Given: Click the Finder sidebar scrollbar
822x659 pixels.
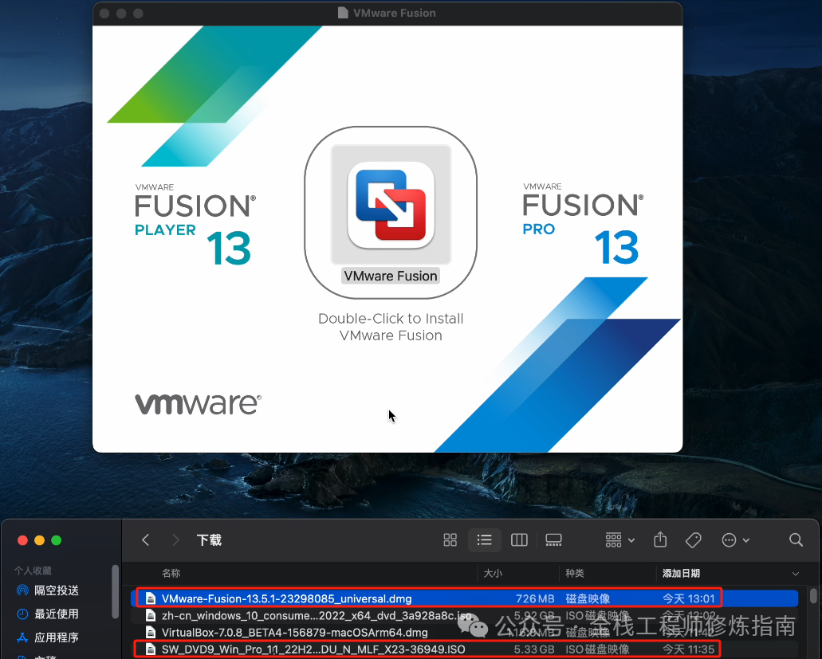Looking at the screenshot, I should coord(116,592).
